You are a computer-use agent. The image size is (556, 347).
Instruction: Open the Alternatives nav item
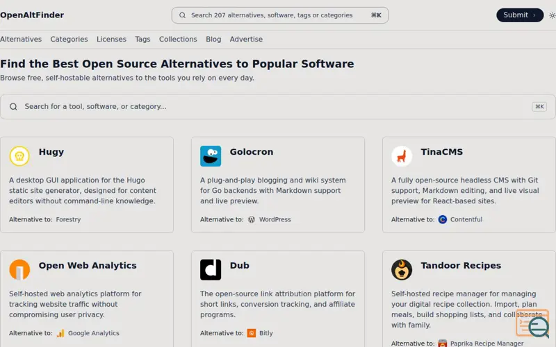click(21, 40)
